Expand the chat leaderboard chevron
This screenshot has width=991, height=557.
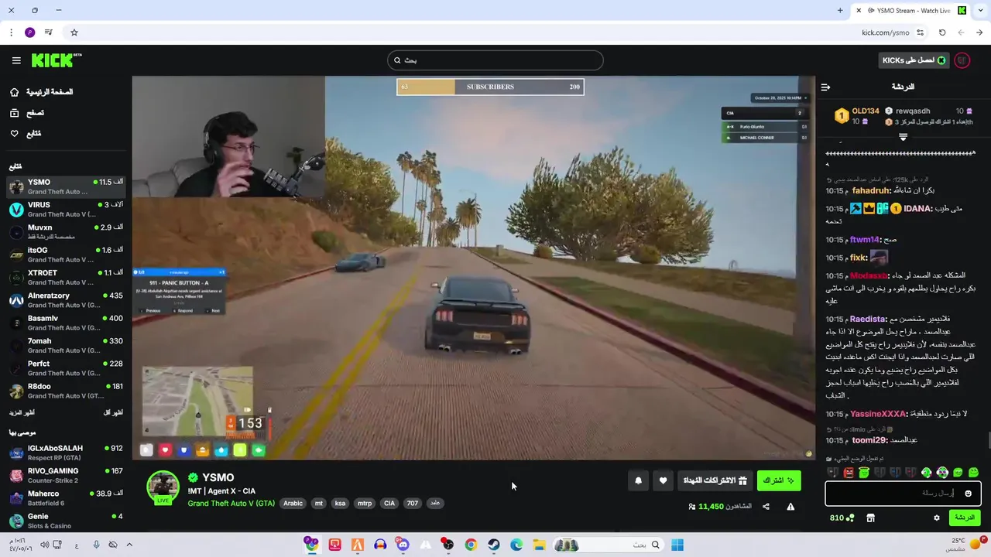pos(903,137)
